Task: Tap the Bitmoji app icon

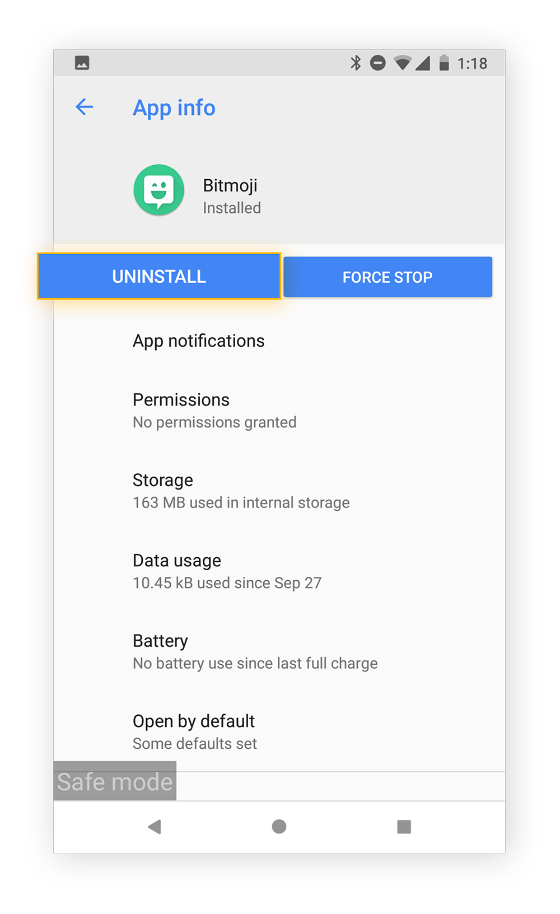Action: point(159,190)
